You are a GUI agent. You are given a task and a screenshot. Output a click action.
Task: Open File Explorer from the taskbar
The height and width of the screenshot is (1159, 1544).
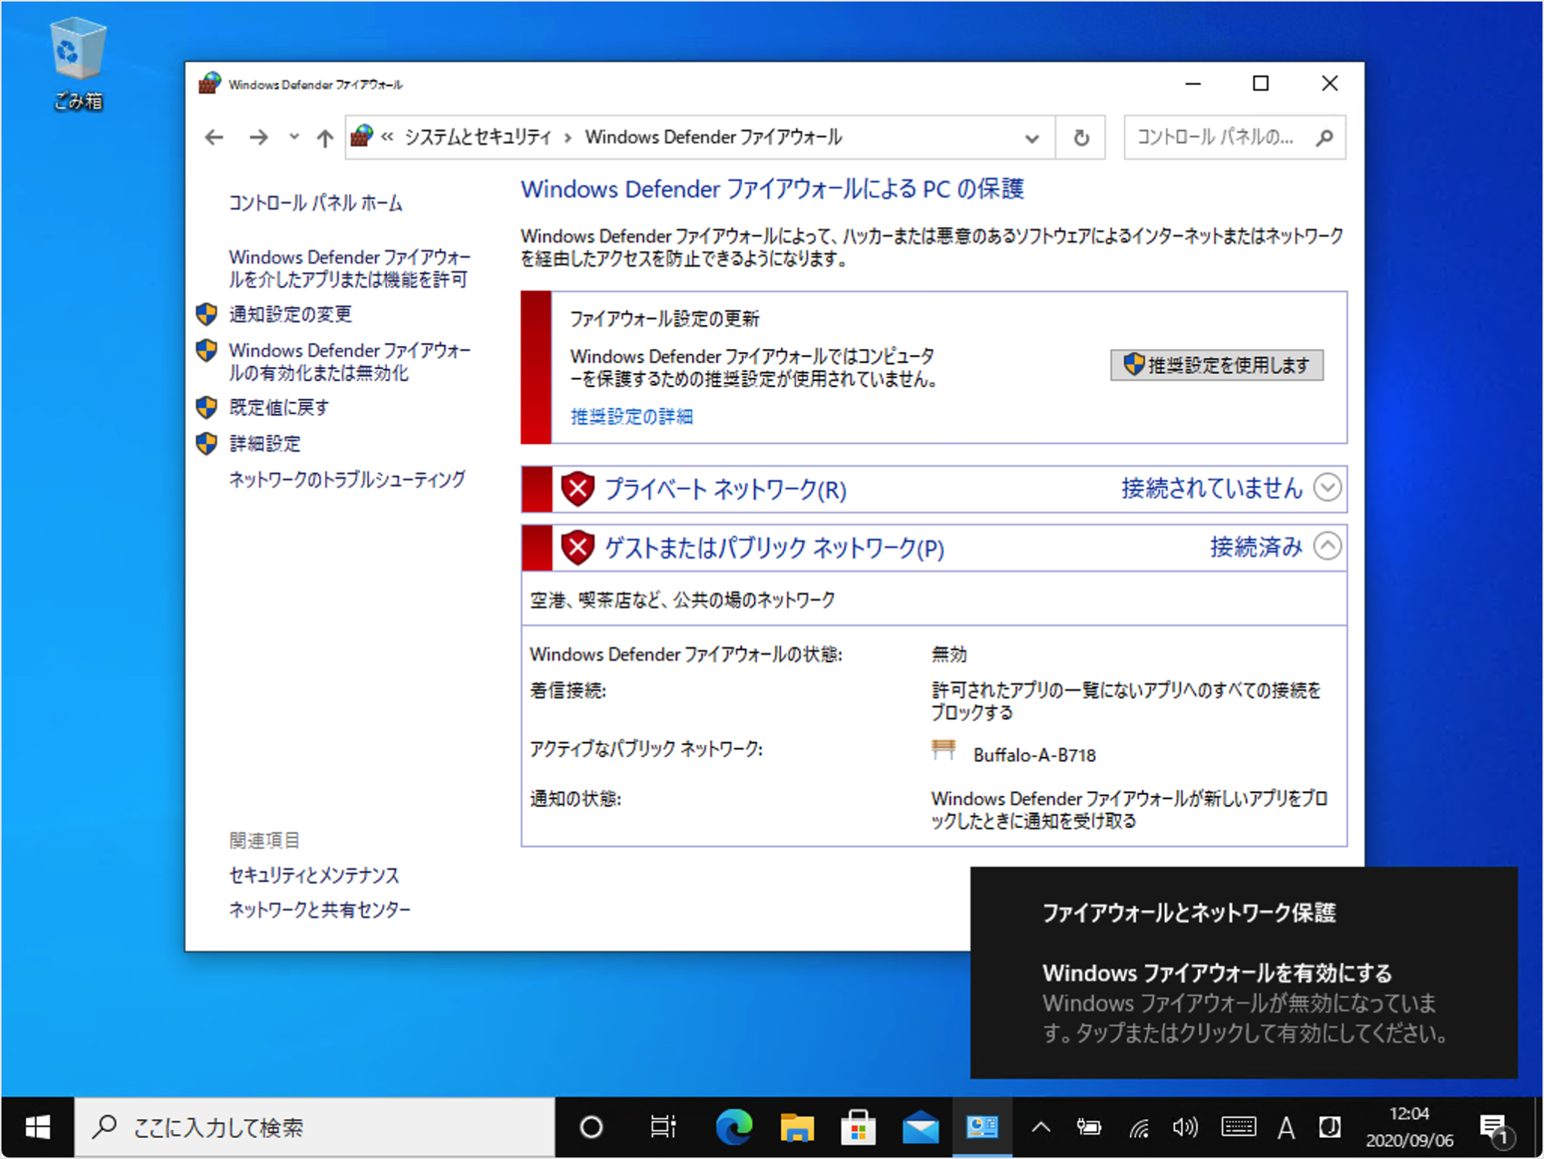796,1128
